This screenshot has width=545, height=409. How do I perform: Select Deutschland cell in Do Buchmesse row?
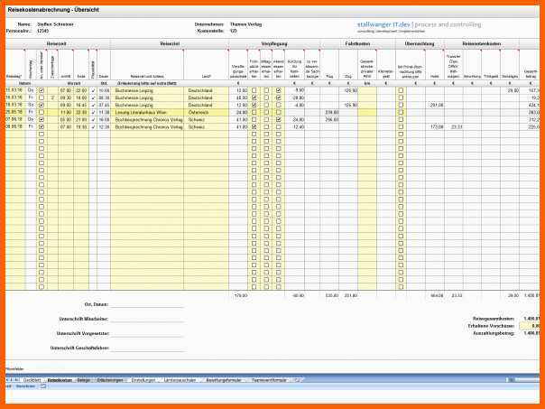pos(206,90)
